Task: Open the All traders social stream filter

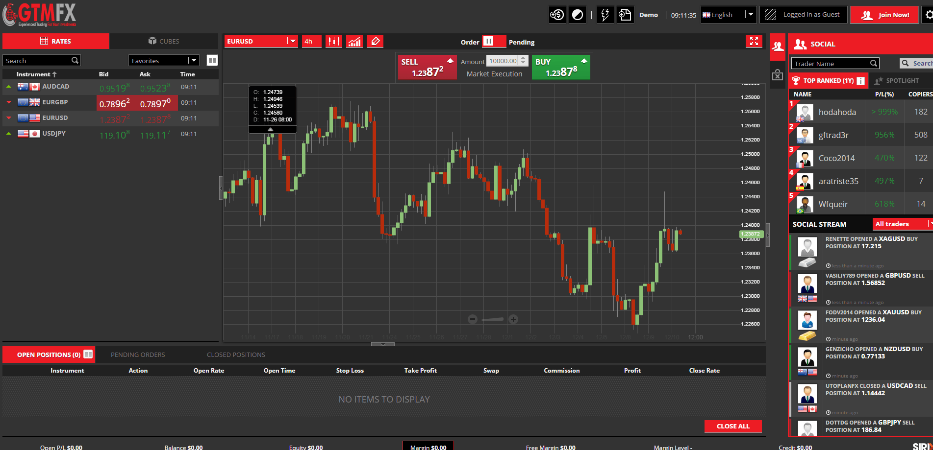Action: point(901,224)
